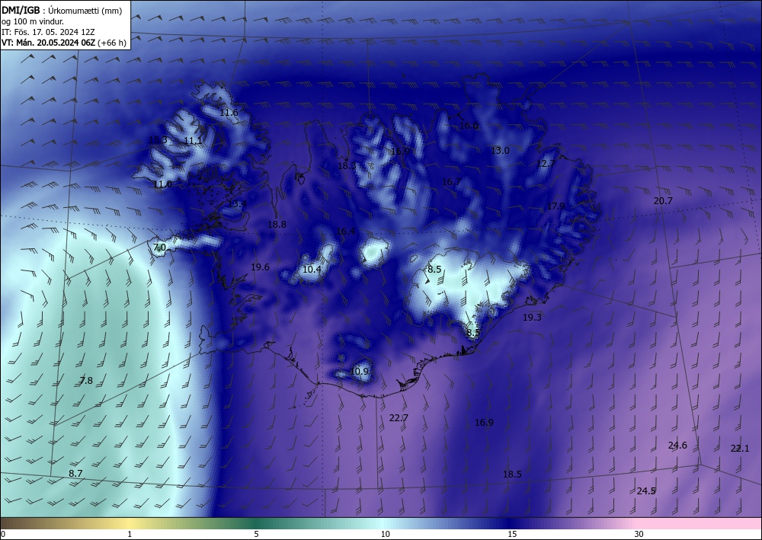Click the value 11.1 on the map
This screenshot has width=762, height=540.
193,141
